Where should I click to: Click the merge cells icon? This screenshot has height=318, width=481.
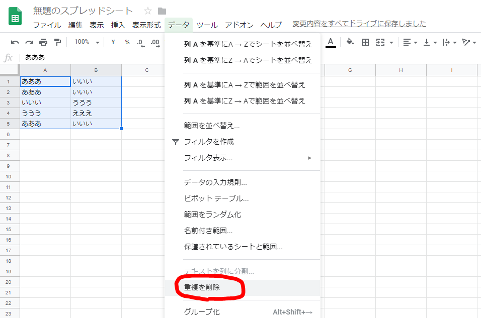pyautogui.click(x=380, y=42)
